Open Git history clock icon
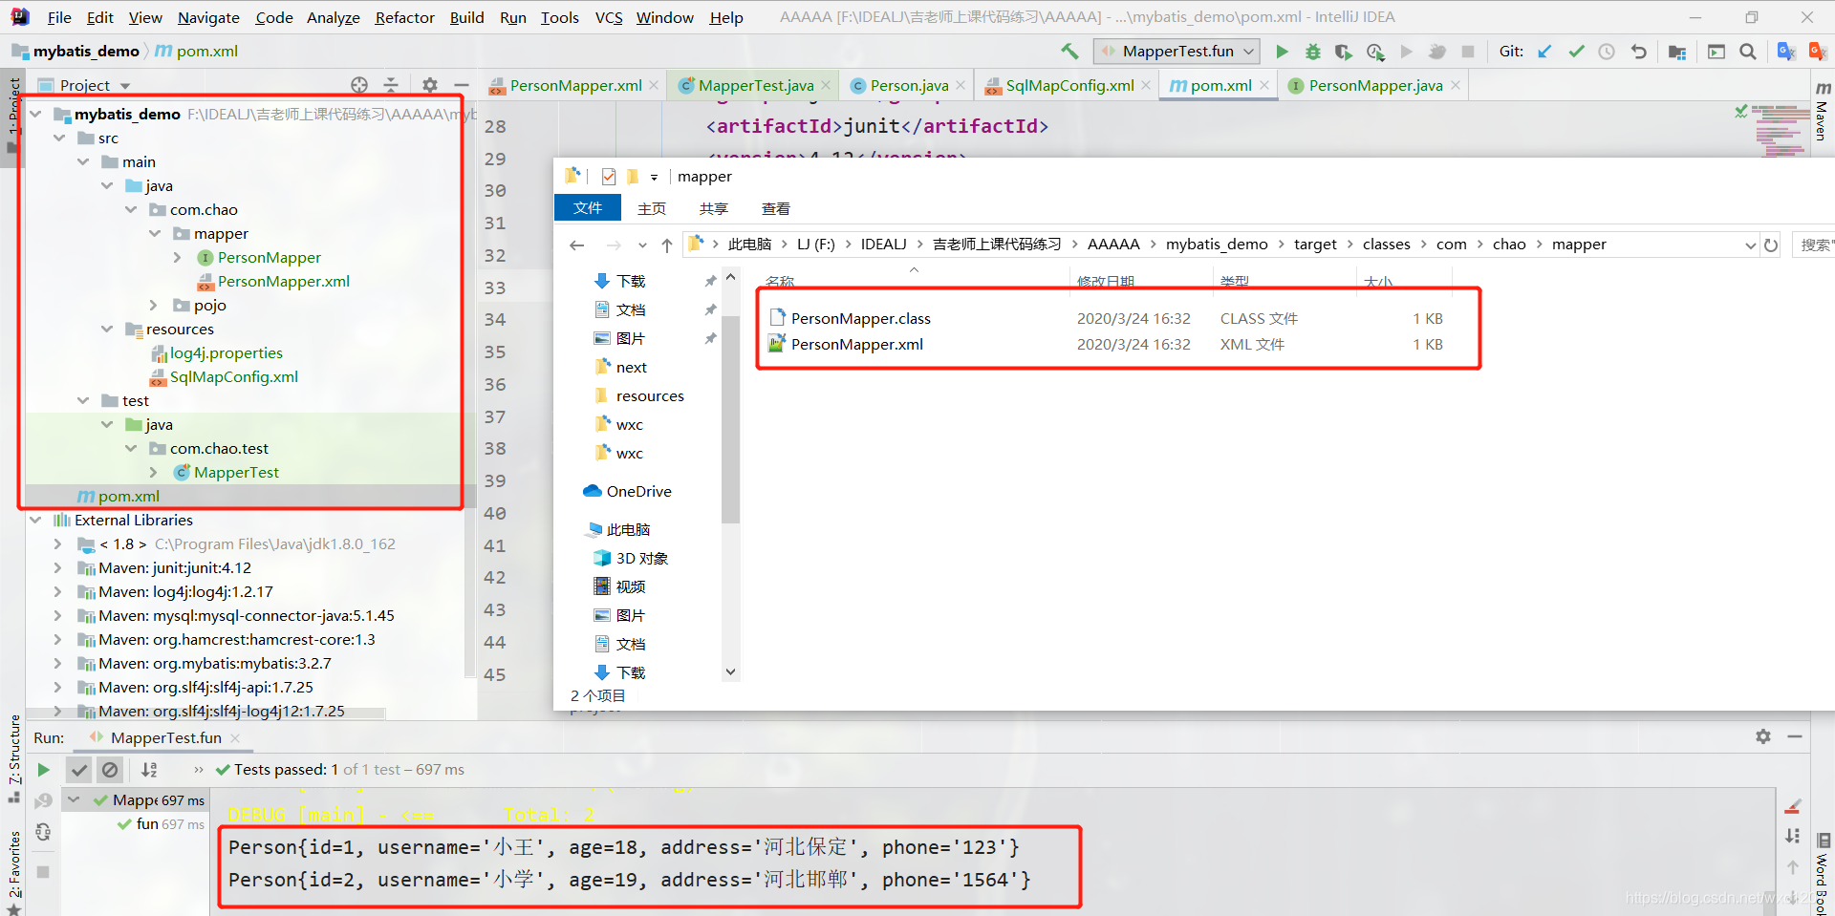 [x=1607, y=52]
